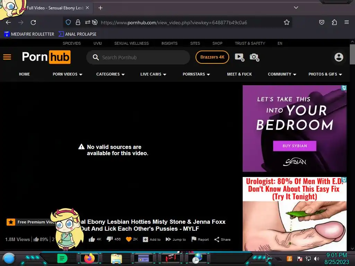Like the video with thumbs up
Screen dimensions: 355x266
point(95,239)
